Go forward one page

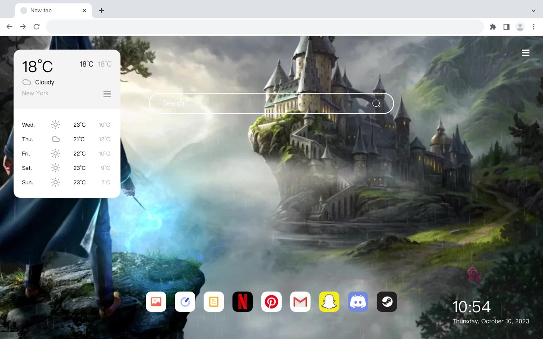[x=23, y=27]
